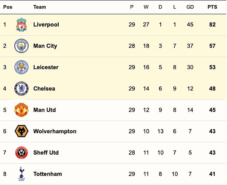The width and height of the screenshot is (227, 185).
Task: Click the Wolverhampton wolf crest
Action: 21,131
